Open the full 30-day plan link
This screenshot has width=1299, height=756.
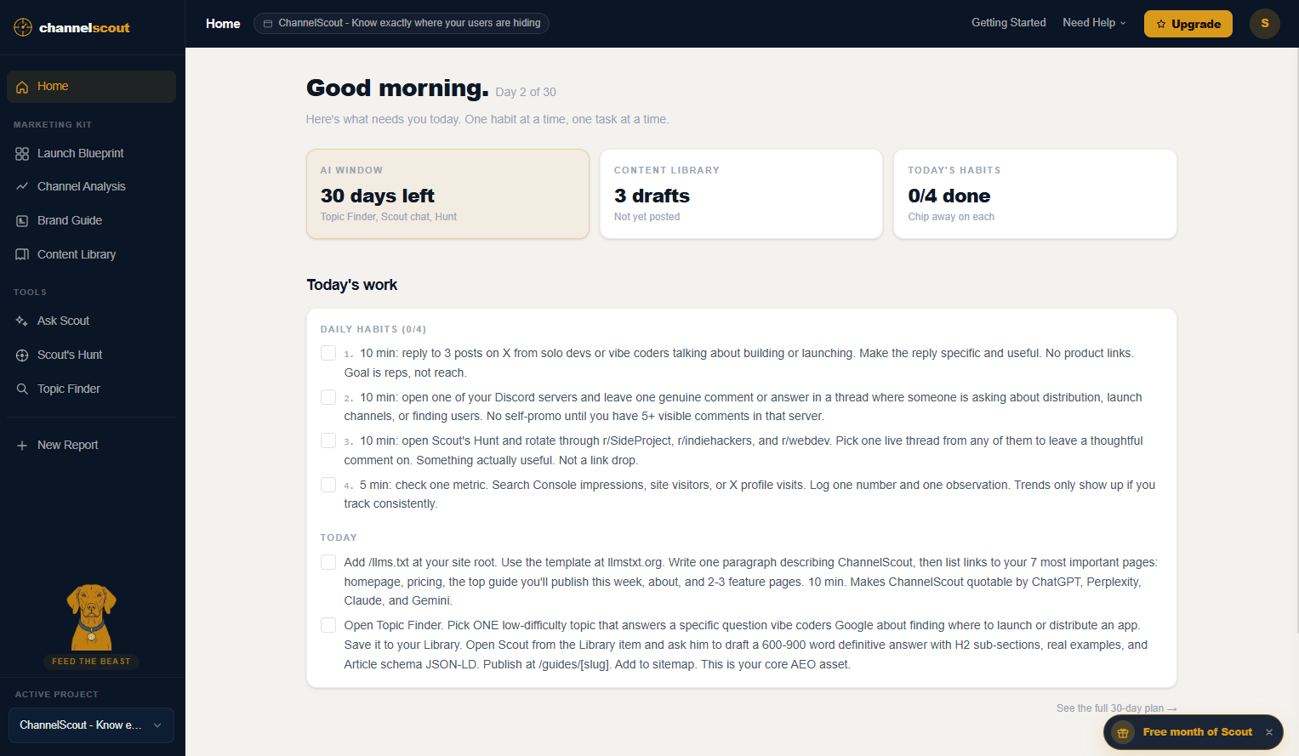click(x=1116, y=708)
